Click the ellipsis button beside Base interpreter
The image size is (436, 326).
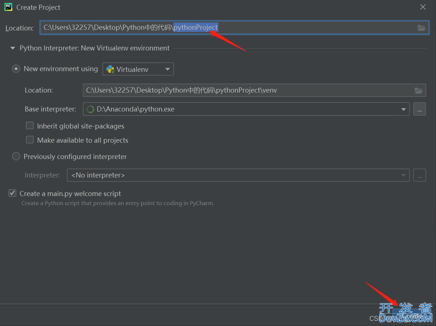(x=420, y=109)
